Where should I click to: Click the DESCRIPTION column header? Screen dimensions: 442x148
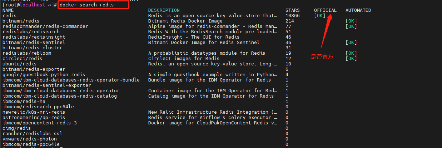[164, 10]
